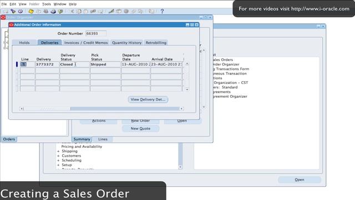Click the Clear Record eraser icon
Screen dimensions: 355x200
pos(93,11)
